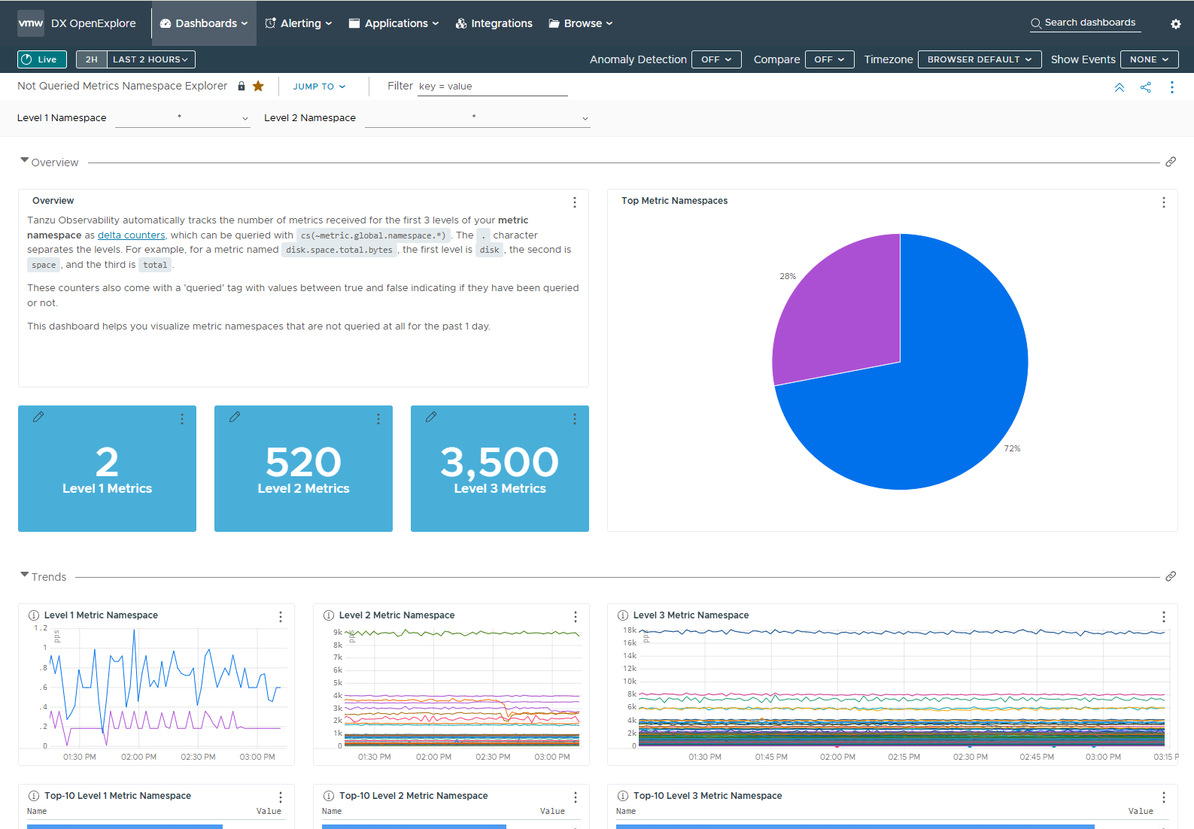Image resolution: width=1194 pixels, height=829 pixels.
Task: Collapse the Trends section
Action: click(x=25, y=575)
